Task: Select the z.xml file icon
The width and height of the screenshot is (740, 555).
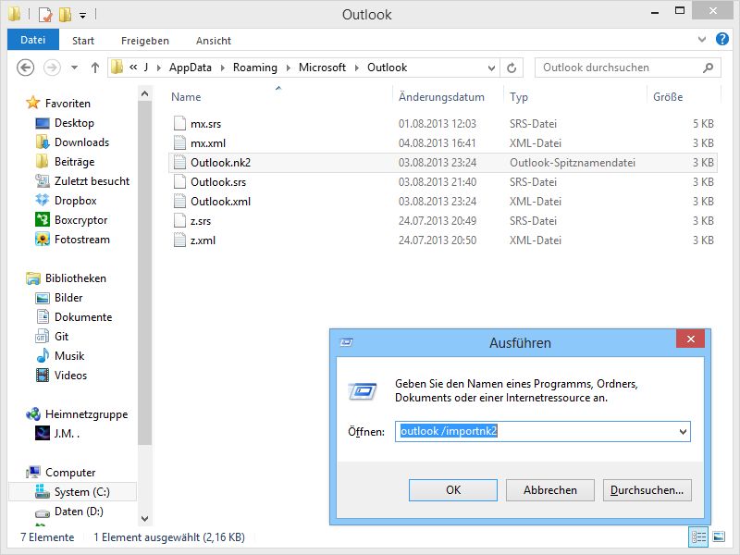Action: 179,240
